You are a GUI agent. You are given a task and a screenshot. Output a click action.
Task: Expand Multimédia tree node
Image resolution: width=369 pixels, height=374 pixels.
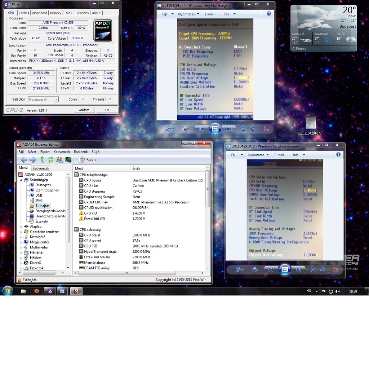pyautogui.click(x=21, y=247)
